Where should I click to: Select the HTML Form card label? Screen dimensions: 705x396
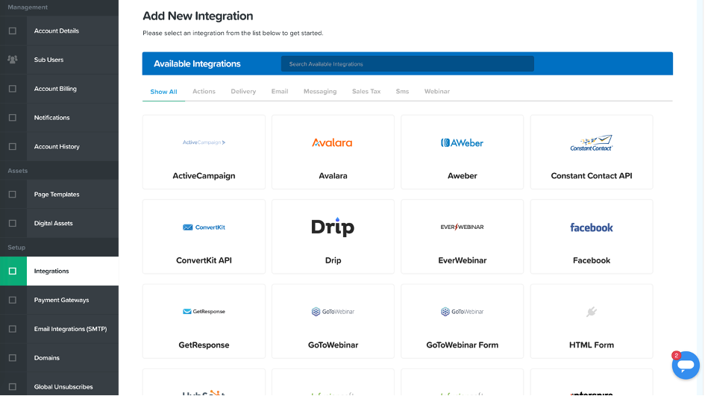592,345
